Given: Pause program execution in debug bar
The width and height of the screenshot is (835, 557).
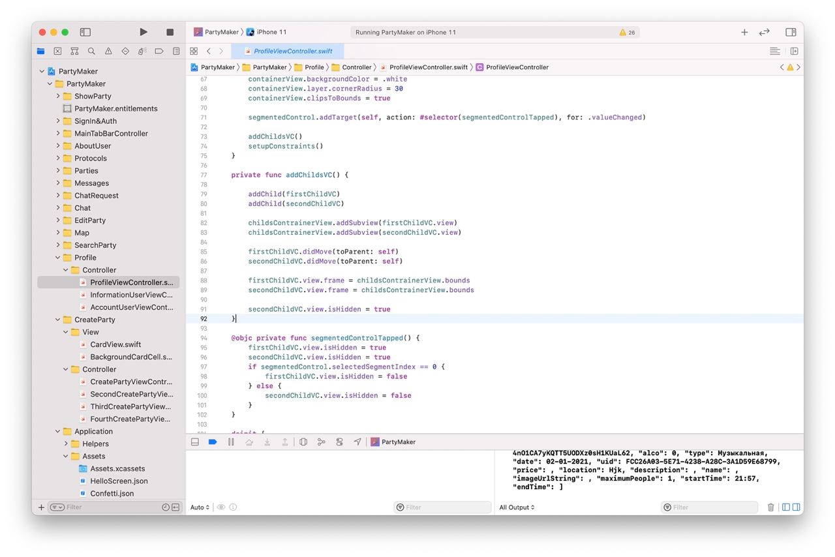Looking at the screenshot, I should pos(231,442).
